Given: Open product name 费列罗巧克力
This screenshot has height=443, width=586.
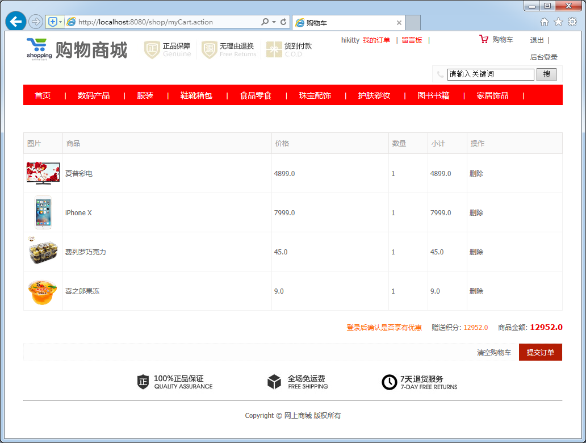Looking at the screenshot, I should tap(86, 252).
